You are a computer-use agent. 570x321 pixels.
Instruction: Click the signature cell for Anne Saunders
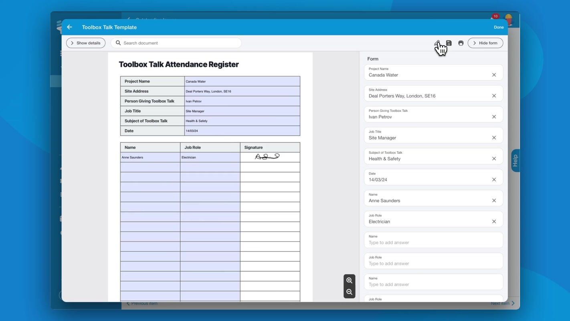[270, 157]
